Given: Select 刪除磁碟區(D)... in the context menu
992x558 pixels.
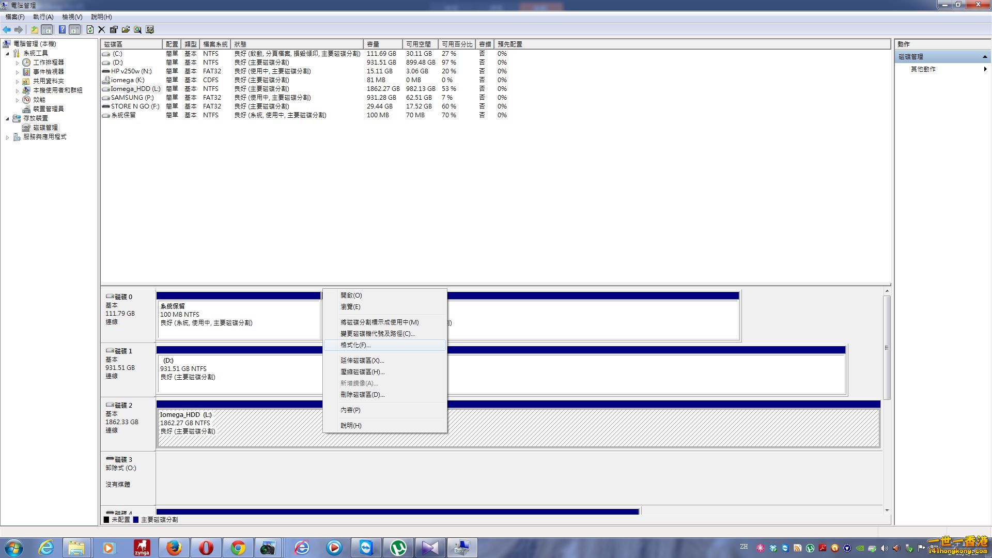Looking at the screenshot, I should [x=362, y=395].
